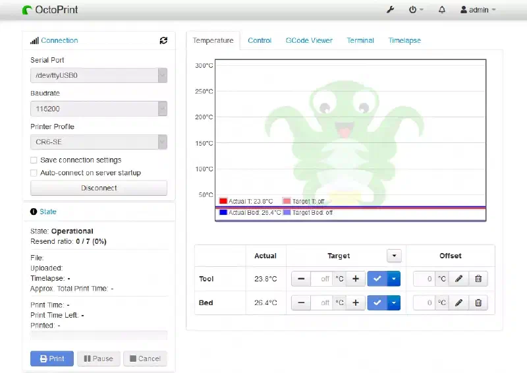Collapse the Connection panel heading

(59, 40)
